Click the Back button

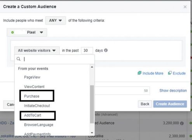[x=145, y=104]
